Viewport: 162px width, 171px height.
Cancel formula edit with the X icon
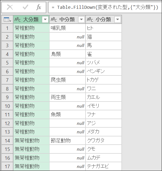pos(10,7)
